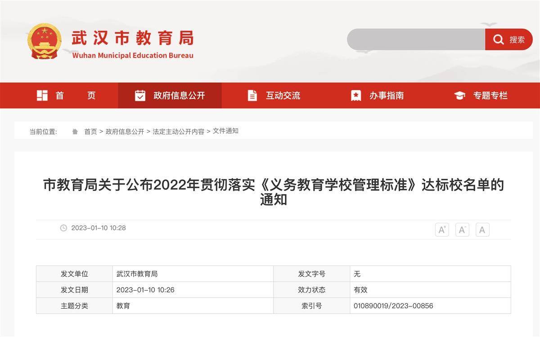
Task: Open 政府信息公开 breadcrumb link
Action: [x=125, y=132]
